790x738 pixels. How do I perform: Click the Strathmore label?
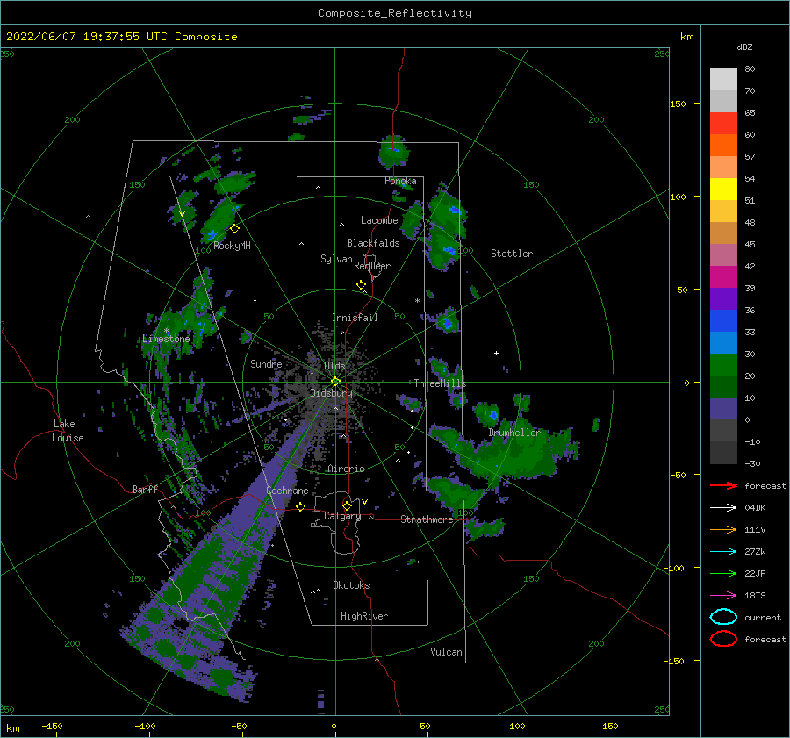pyautogui.click(x=427, y=519)
